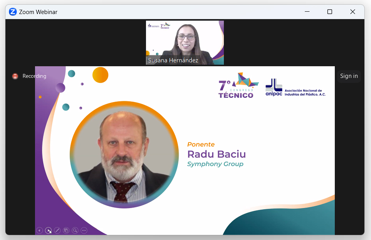Close the Zoom Webinar window
371x240 pixels.
point(353,12)
